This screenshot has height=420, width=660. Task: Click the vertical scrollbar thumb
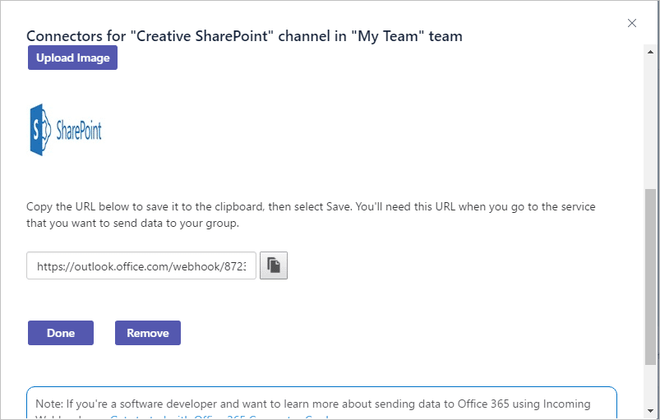(650, 276)
